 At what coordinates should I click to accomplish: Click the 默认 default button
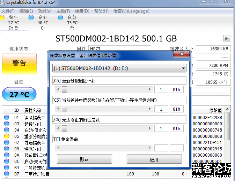click(85, 159)
